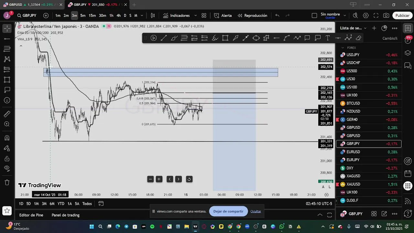Image resolution: width=414 pixels, height=233 pixels.
Task: Select callout tool in floating drawing toolbar
Action: click(x=318, y=38)
